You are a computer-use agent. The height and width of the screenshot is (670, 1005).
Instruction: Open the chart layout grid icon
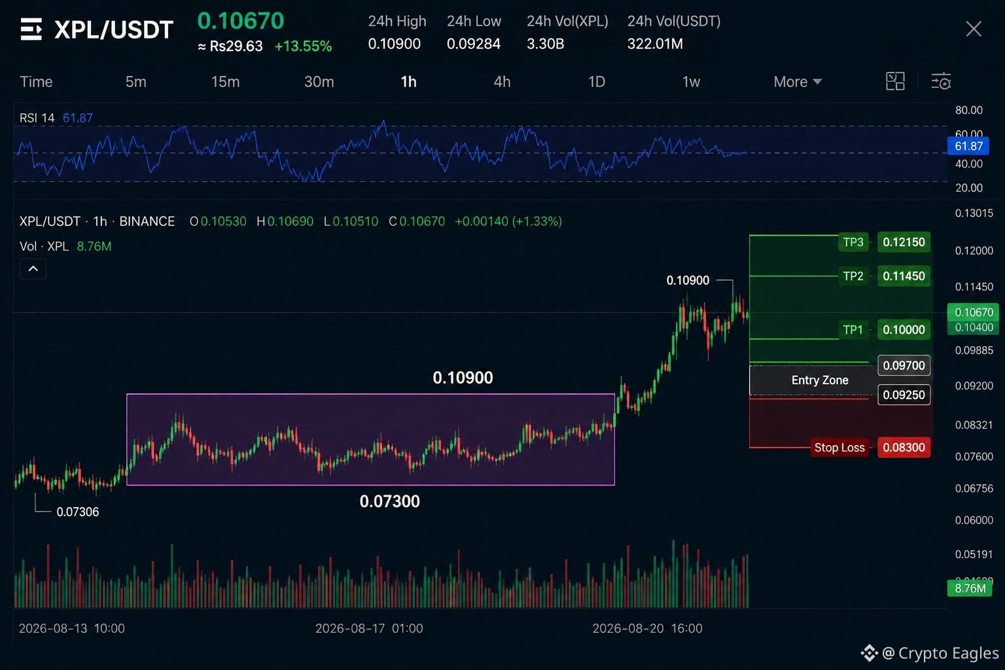click(895, 81)
